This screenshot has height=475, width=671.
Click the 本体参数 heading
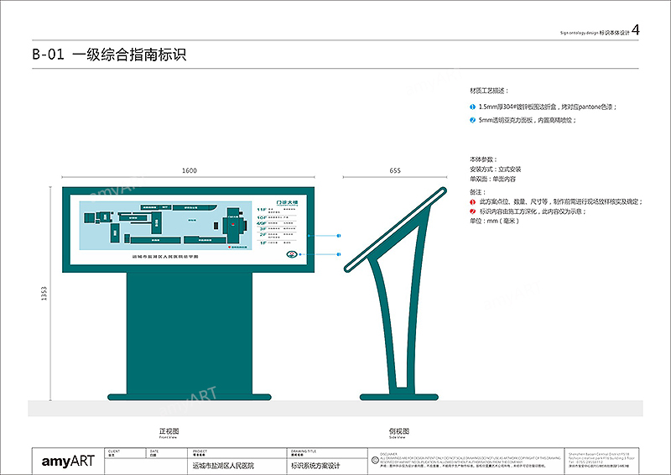(x=484, y=159)
